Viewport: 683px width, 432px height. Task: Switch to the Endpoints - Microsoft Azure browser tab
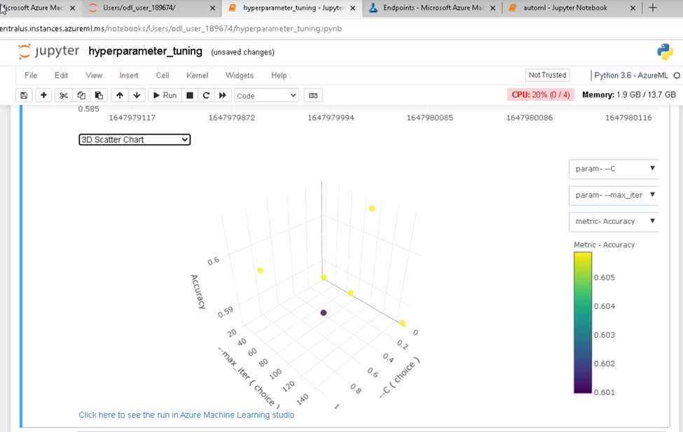coord(434,8)
